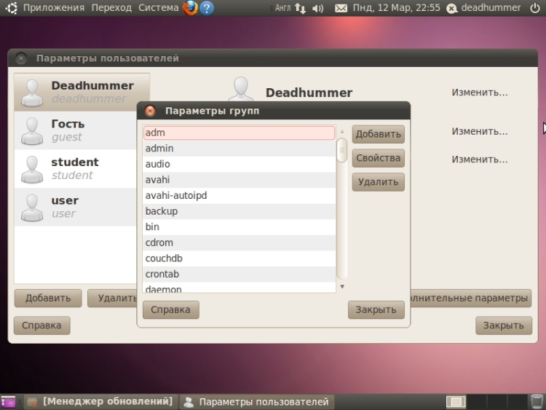Open the Переход menu
Screen dimensions: 546x410
(x=111, y=8)
